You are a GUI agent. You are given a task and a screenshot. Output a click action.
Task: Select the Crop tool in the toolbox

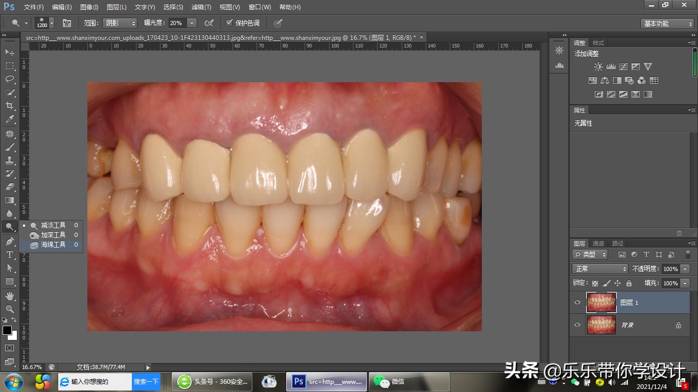coord(10,106)
